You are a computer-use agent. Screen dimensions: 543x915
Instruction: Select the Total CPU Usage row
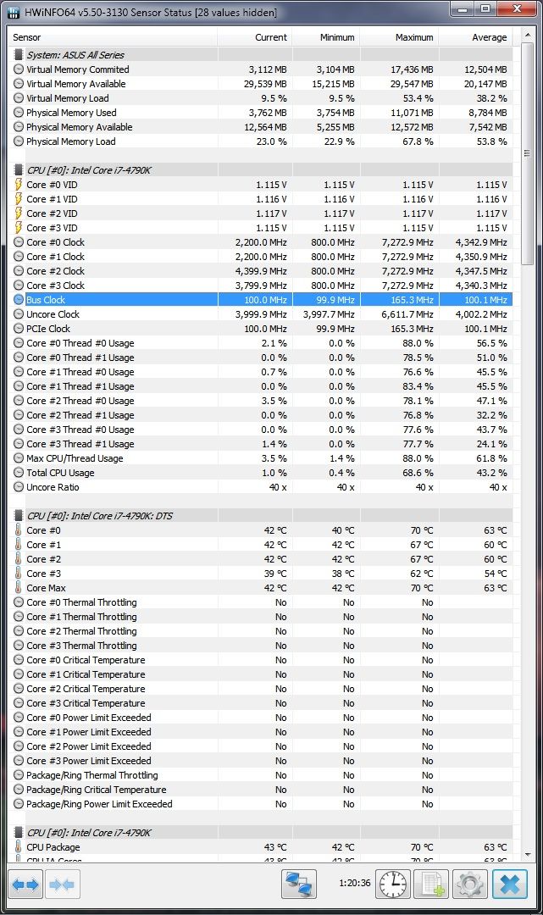click(x=260, y=473)
